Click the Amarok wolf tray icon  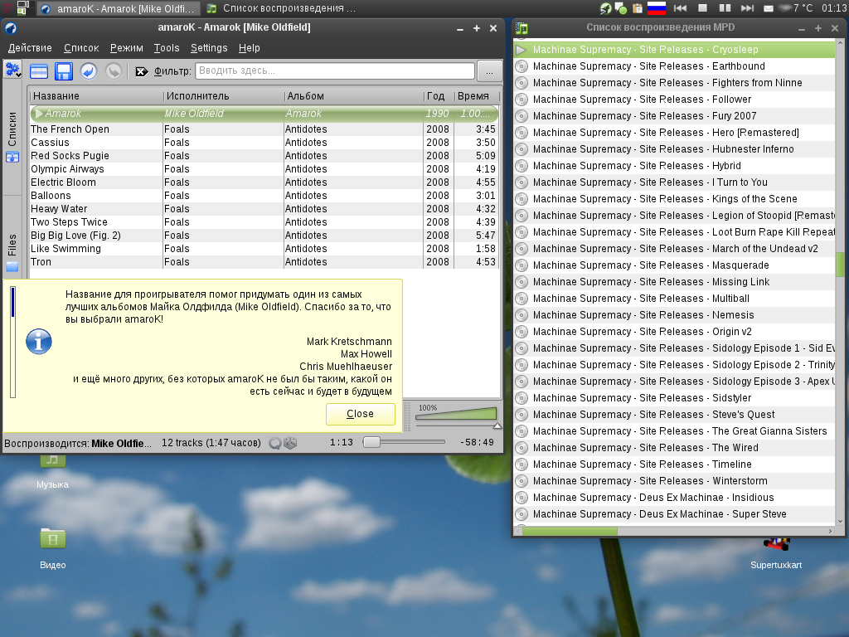pos(605,8)
